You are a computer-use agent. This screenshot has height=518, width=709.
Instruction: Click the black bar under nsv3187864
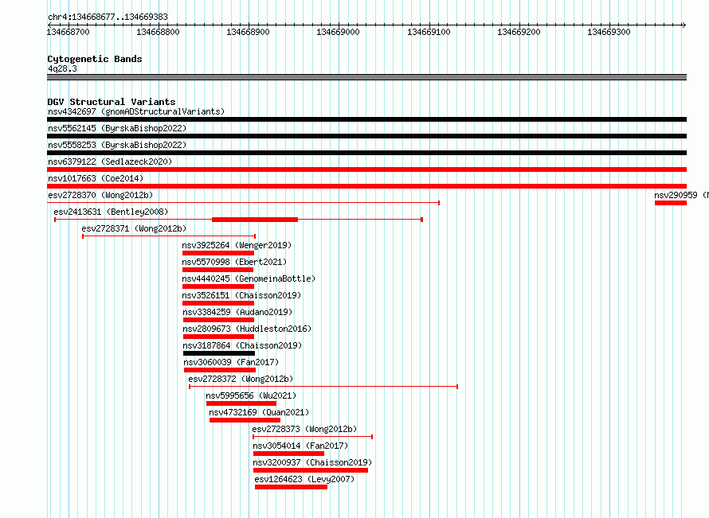219,353
